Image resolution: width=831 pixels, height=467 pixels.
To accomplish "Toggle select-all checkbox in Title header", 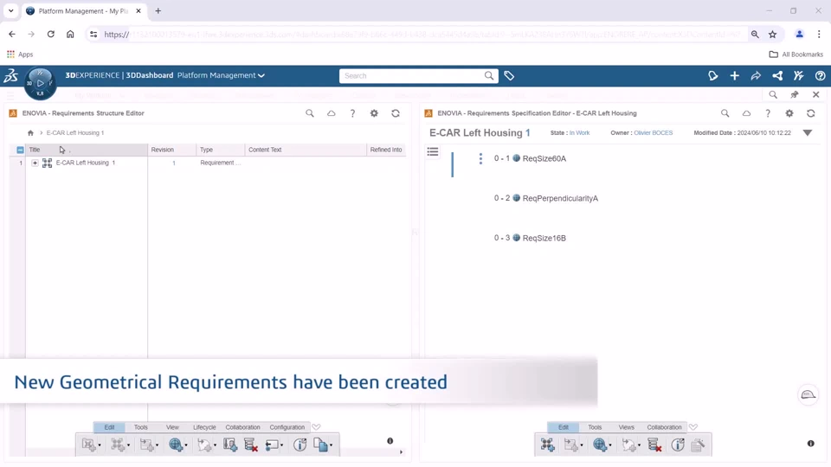I will point(20,150).
